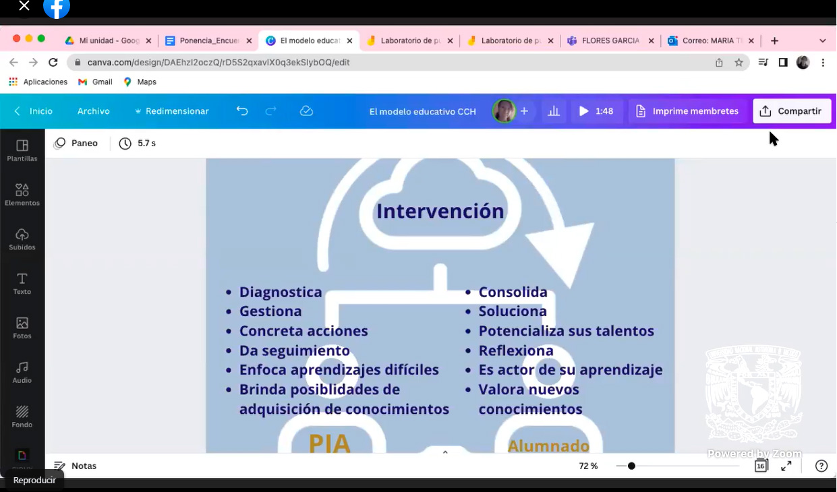Image resolution: width=837 pixels, height=492 pixels.
Task: Open the media control icon in Chrome
Action: (x=763, y=62)
